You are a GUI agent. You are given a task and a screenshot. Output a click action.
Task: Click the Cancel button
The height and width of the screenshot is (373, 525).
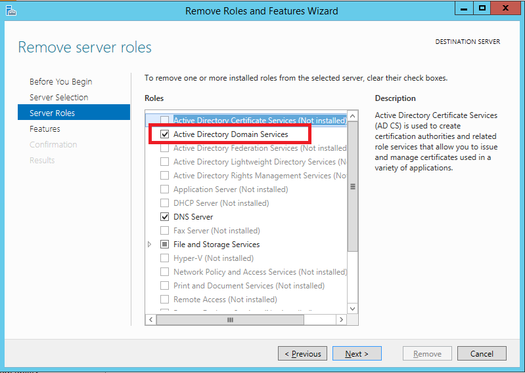tap(482, 353)
